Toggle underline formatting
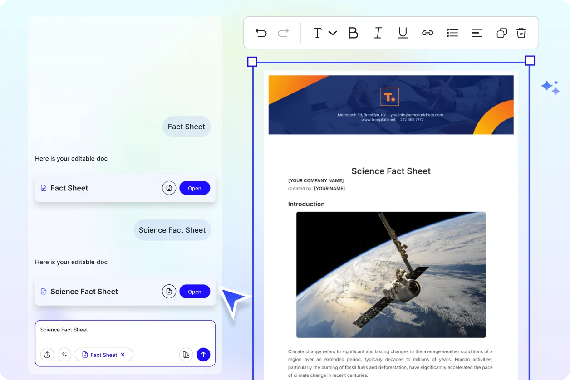Screen dimensions: 570x380 click(403, 33)
